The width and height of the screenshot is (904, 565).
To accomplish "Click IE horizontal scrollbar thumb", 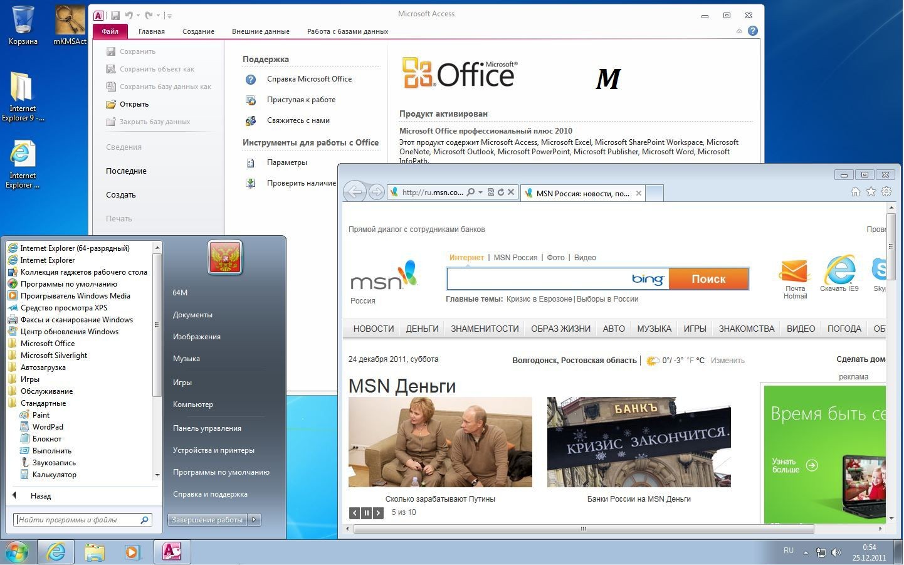I will tap(584, 529).
